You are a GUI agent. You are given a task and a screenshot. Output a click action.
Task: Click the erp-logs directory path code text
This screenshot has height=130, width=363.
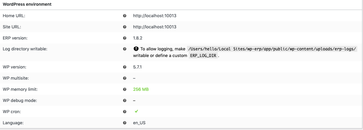tap(272, 49)
